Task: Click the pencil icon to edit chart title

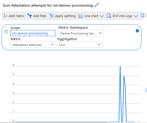Action: coord(97,5)
